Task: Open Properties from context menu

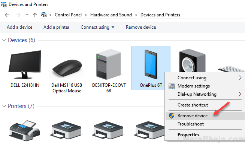Action: [x=205, y=134]
